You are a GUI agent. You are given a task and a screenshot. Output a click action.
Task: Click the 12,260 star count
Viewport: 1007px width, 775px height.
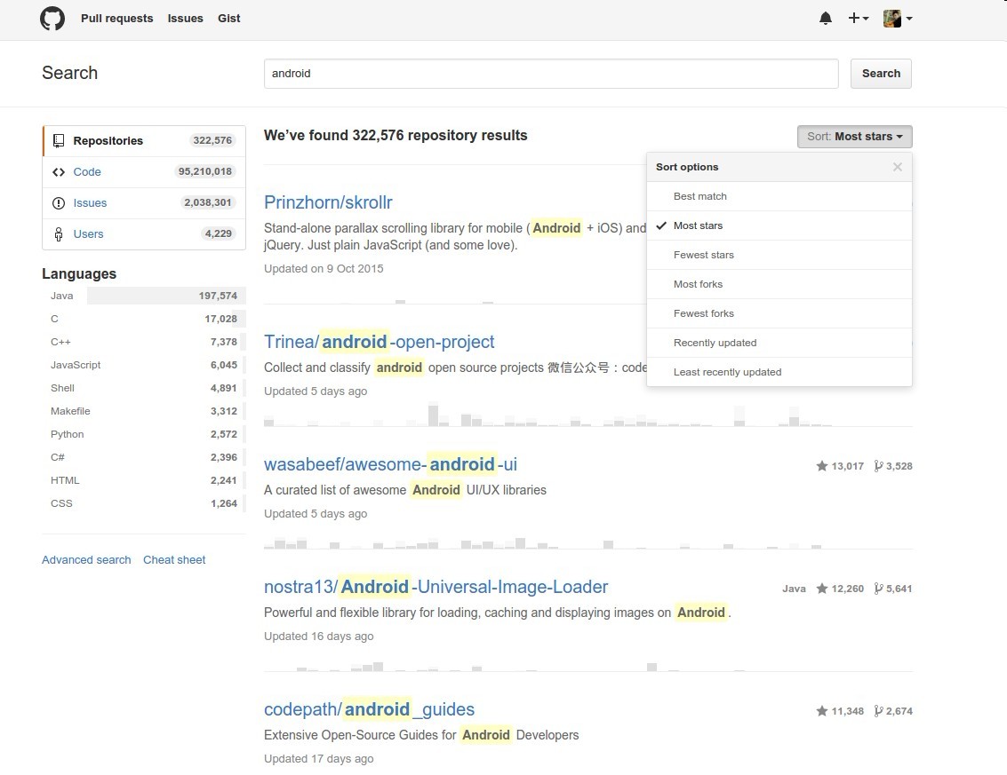tap(847, 589)
